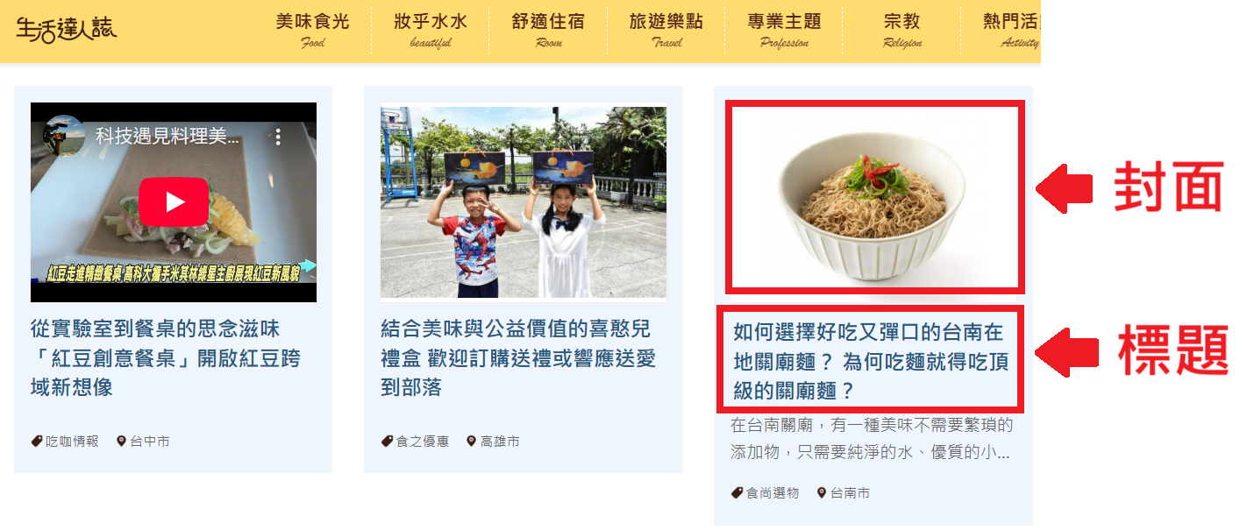Click the YouTube channel avatar icon
This screenshot has height=530, width=1247.
(x=65, y=137)
